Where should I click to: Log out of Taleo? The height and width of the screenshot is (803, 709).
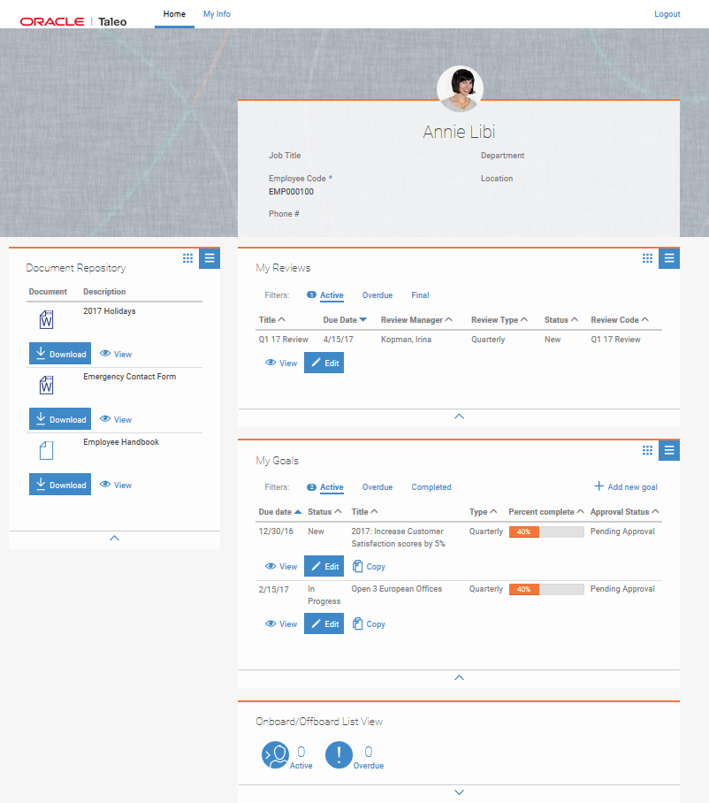[x=667, y=14]
